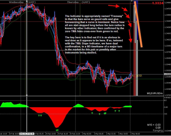Click the highlighted 2012.02.29 02:40 date label
The height and width of the screenshot is (136, 171).
27,134
